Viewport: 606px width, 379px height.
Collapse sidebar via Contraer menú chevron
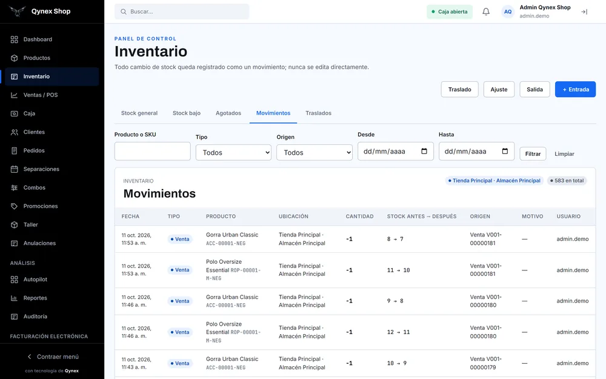coord(29,357)
